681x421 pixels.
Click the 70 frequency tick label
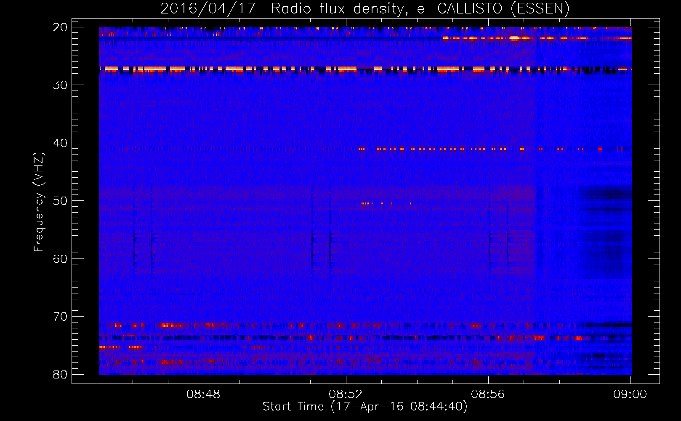point(60,317)
